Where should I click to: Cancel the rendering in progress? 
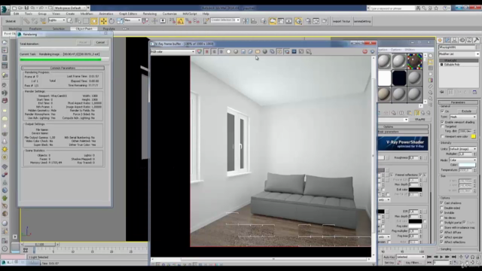click(x=100, y=42)
